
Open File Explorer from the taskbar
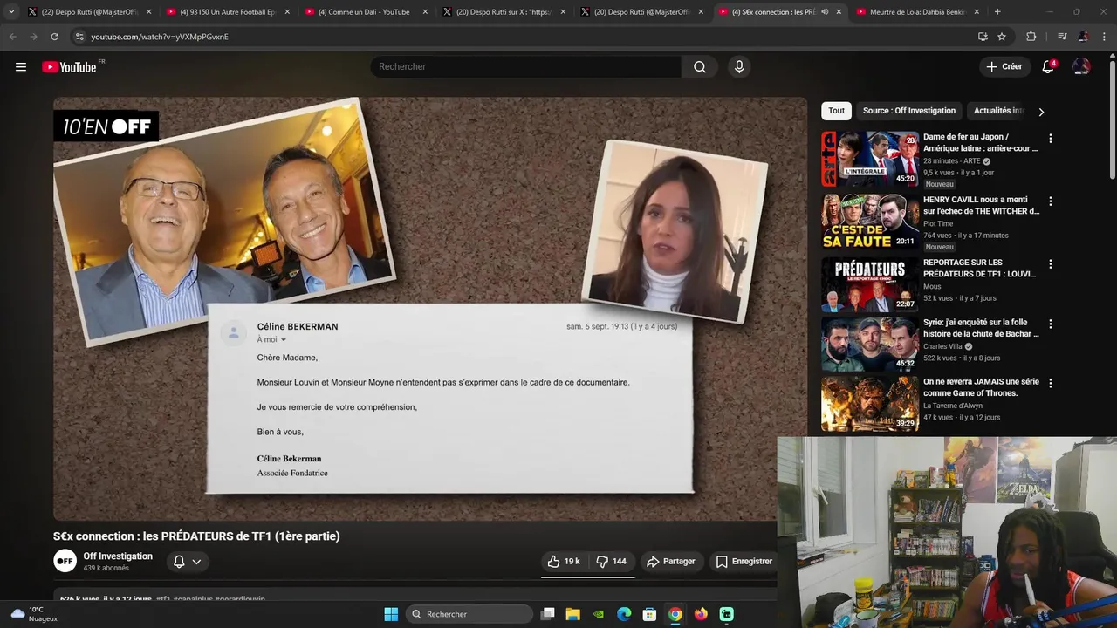(x=573, y=614)
